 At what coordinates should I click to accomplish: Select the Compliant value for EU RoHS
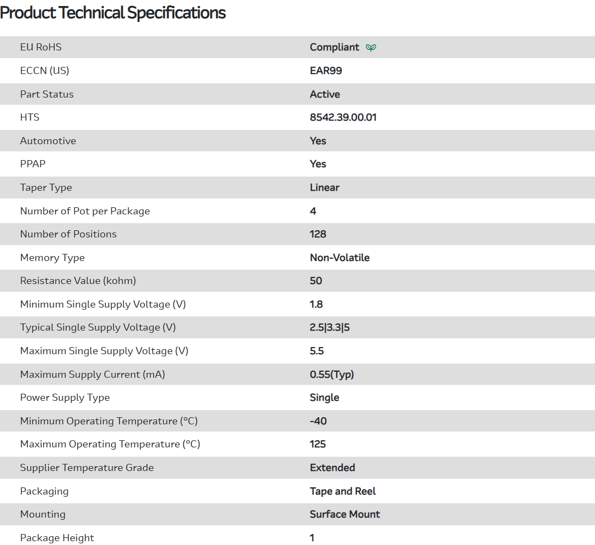(x=335, y=47)
